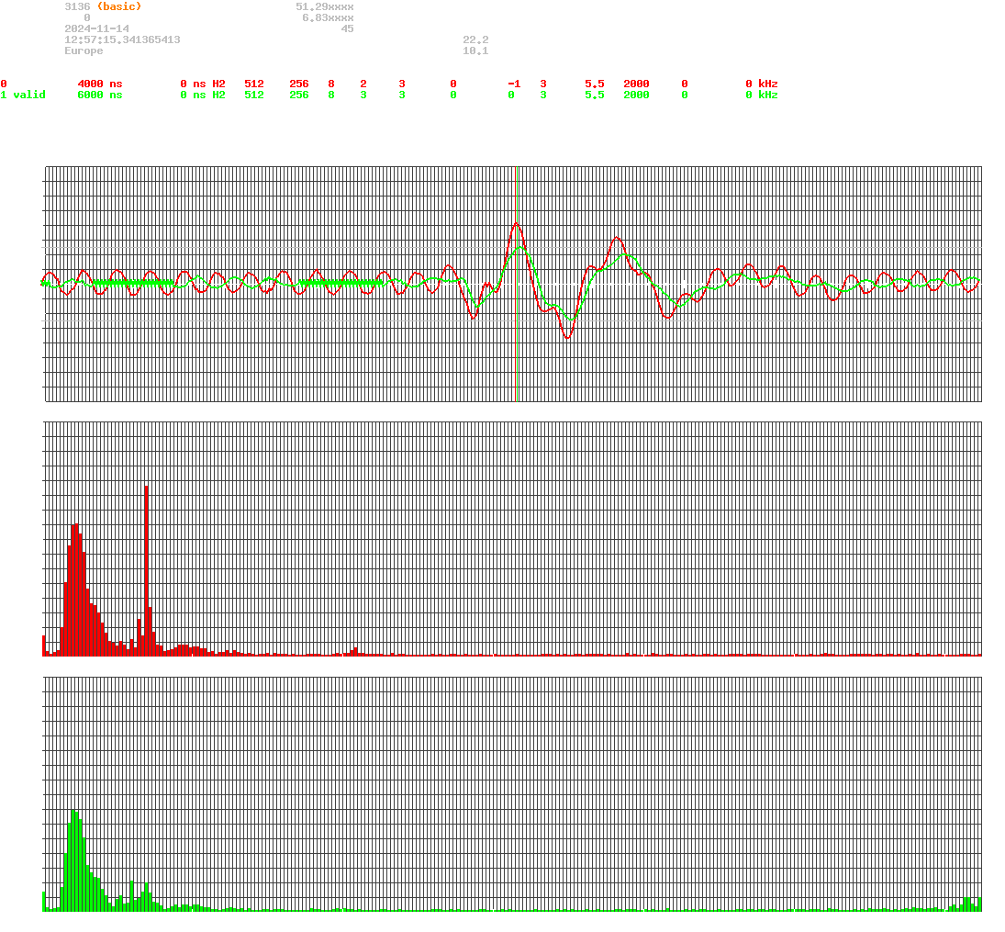The image size is (1005, 932).
Task: Click the green value 8
Action: pos(331,95)
